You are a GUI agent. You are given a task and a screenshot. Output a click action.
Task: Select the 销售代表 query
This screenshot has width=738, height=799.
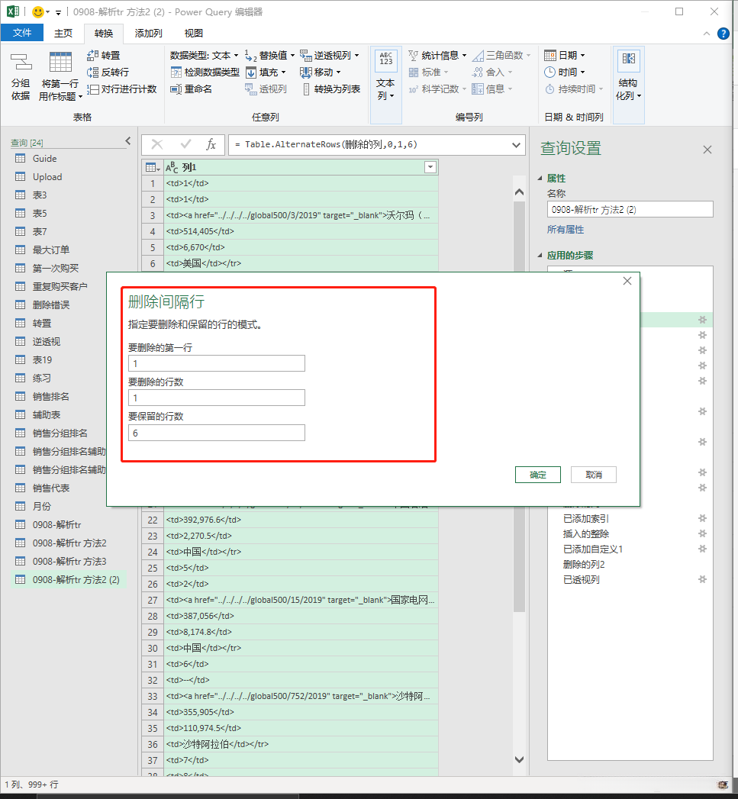pos(51,488)
